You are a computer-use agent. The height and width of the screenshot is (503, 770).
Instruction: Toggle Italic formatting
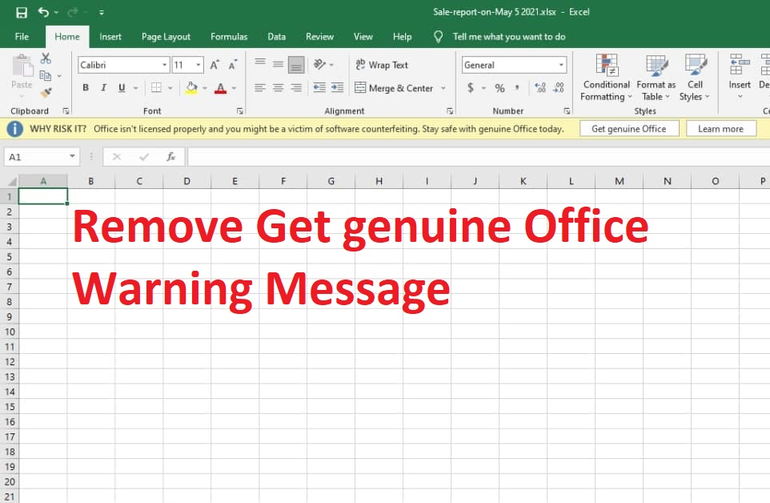coord(103,88)
